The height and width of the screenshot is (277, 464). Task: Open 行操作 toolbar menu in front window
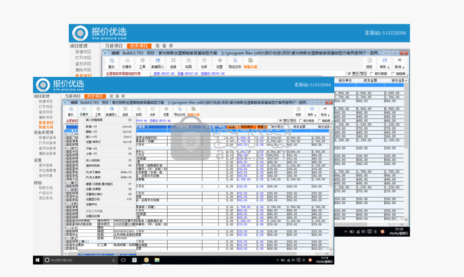pyautogui.click(x=84, y=111)
